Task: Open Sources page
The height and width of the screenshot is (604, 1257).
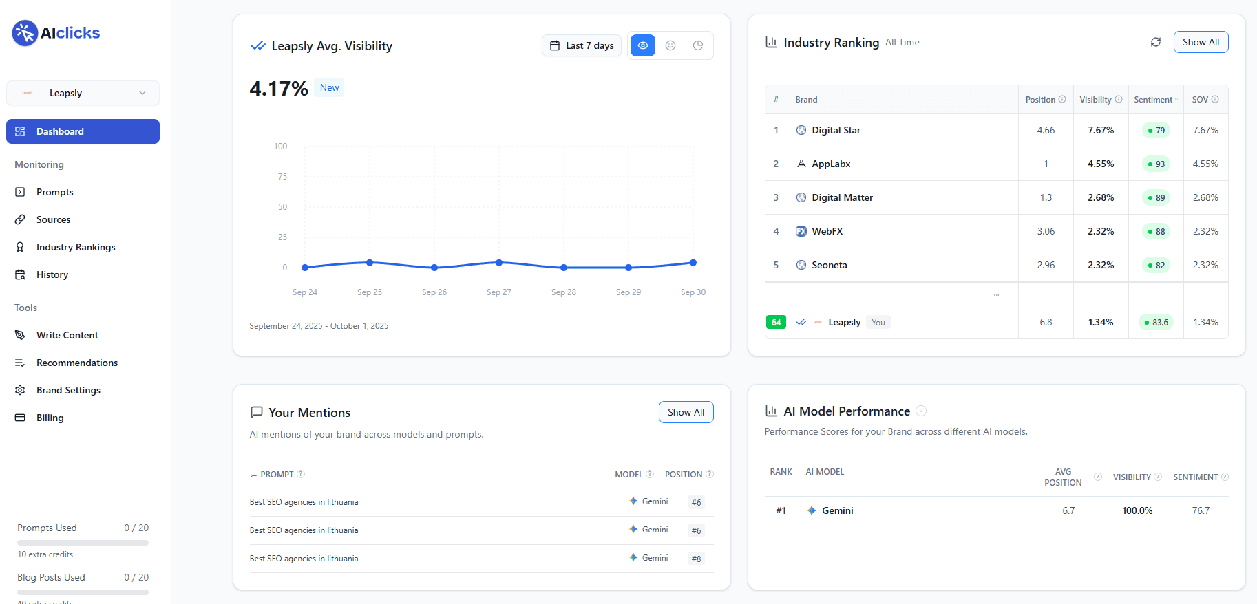Action: (53, 219)
